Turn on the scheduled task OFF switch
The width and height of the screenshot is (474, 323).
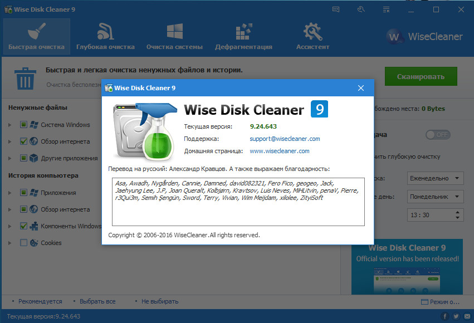437,135
